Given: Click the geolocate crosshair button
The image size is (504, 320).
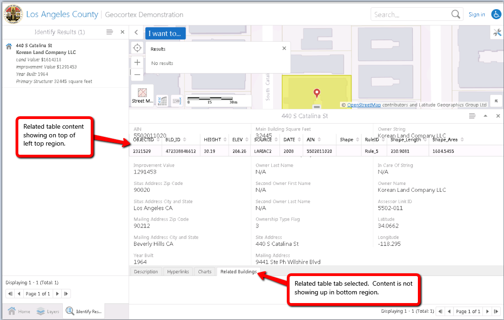Looking at the screenshot, I should 137,48.
